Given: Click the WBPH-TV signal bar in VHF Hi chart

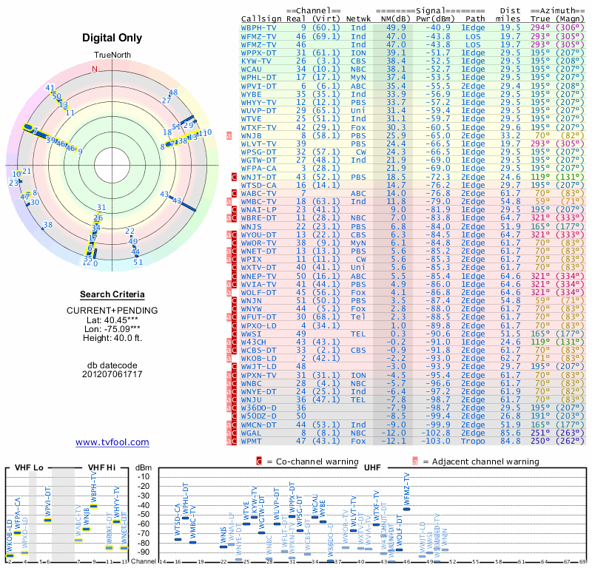Looking at the screenshot, I should (94, 506).
